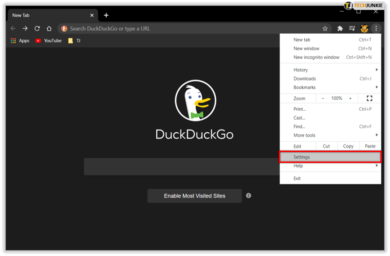This screenshot has width=390, height=256.
Task: Click Enable Most Visited Sites button
Action: (194, 196)
